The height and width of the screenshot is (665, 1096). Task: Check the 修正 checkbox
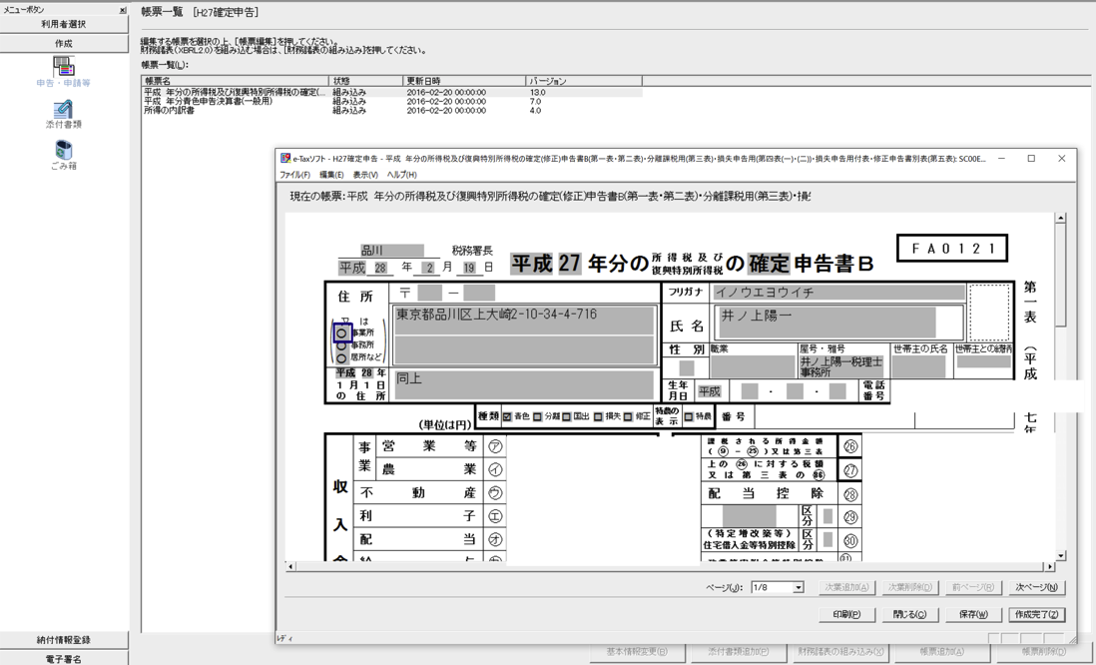coord(628,416)
